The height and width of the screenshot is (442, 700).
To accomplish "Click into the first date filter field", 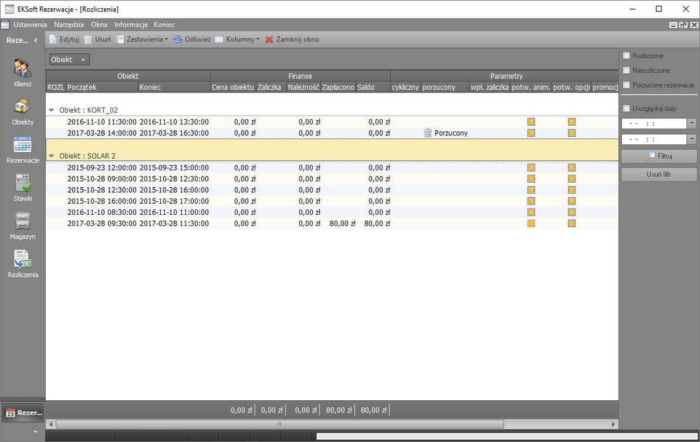I will [x=654, y=123].
